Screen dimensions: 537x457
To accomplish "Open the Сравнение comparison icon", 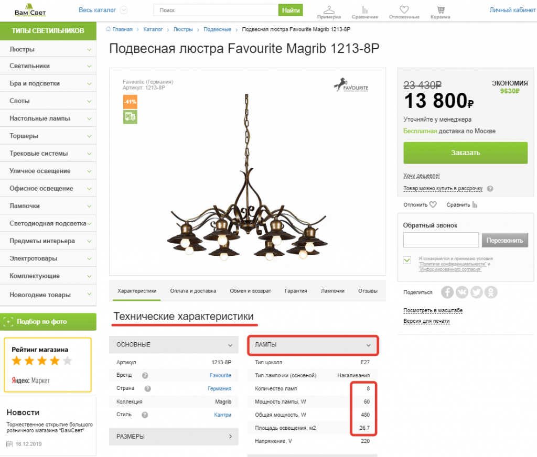I will point(365,9).
